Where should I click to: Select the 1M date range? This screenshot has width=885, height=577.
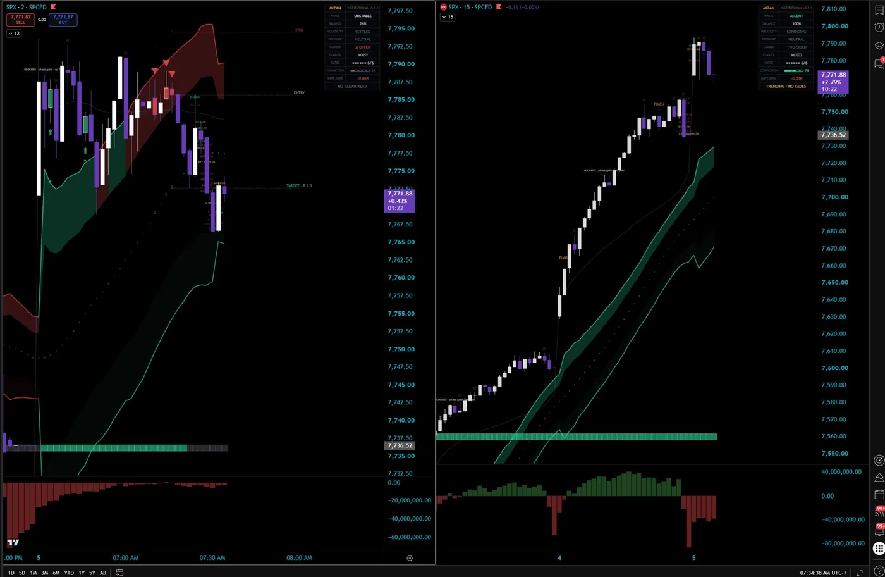(34, 573)
